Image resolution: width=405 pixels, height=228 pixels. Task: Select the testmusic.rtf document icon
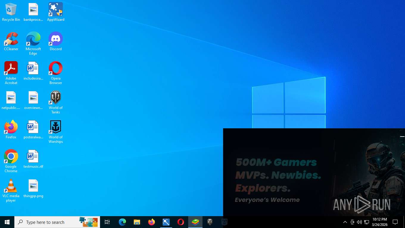click(x=33, y=159)
